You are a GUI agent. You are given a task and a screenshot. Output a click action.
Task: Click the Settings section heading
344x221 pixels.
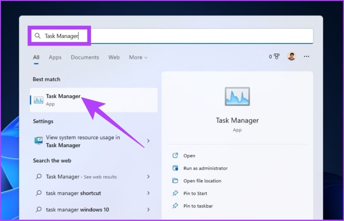(x=43, y=121)
